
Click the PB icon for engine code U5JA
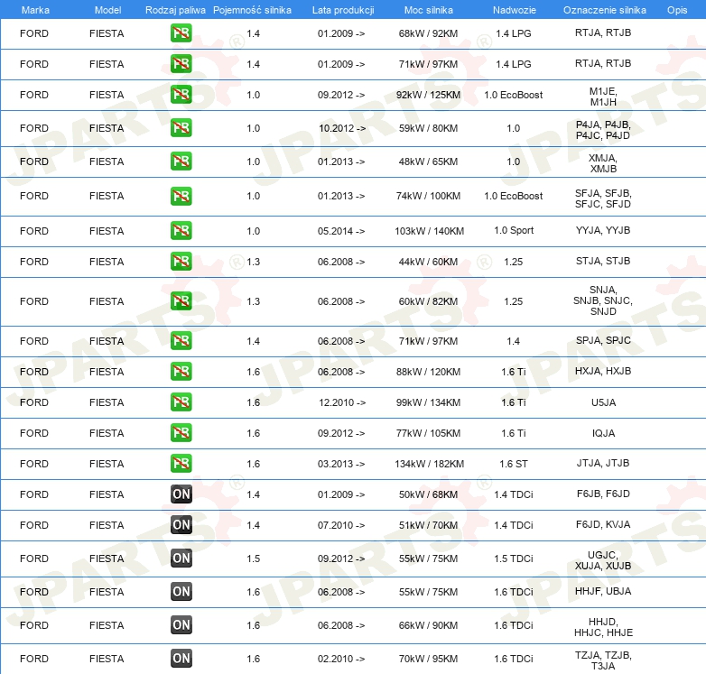(181, 402)
